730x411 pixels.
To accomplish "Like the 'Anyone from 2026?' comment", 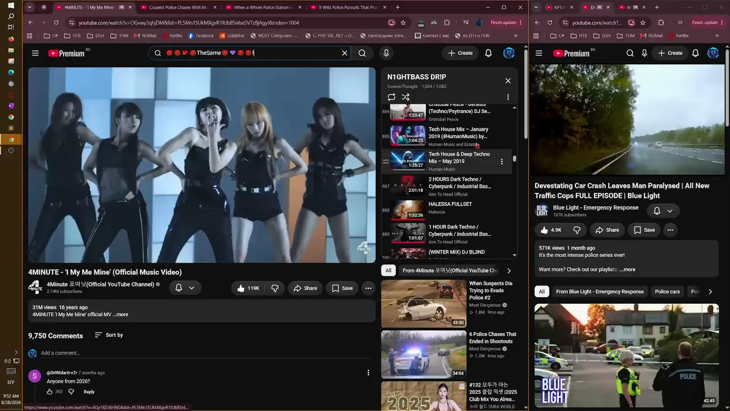I will point(50,392).
